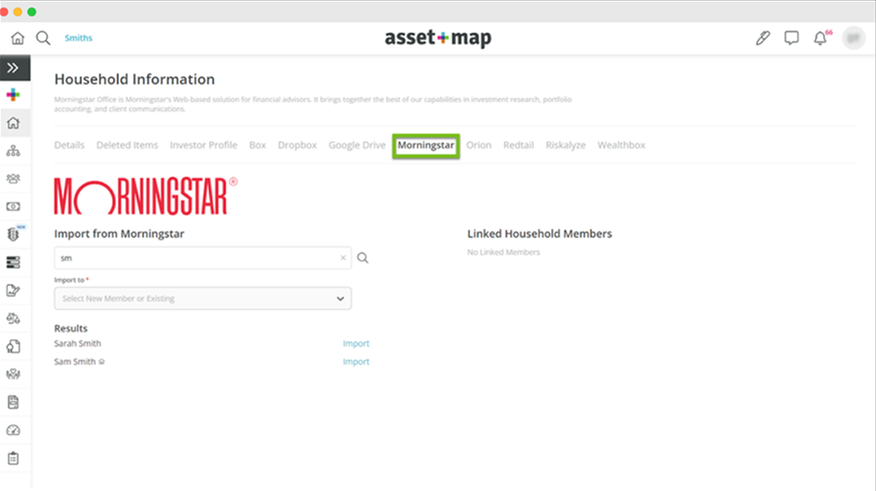Open the notifications bell
Screen dimensions: 876x491
coord(820,38)
